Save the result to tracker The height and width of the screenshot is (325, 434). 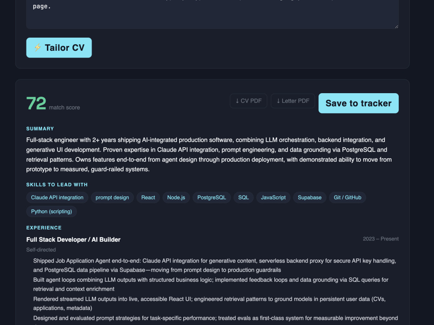pyautogui.click(x=358, y=103)
